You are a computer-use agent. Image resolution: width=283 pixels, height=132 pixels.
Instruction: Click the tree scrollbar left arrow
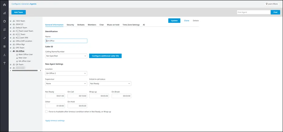click(10, 70)
